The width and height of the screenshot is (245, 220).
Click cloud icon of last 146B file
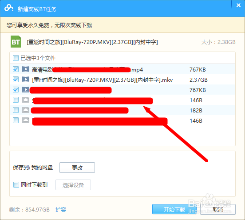[26, 120]
